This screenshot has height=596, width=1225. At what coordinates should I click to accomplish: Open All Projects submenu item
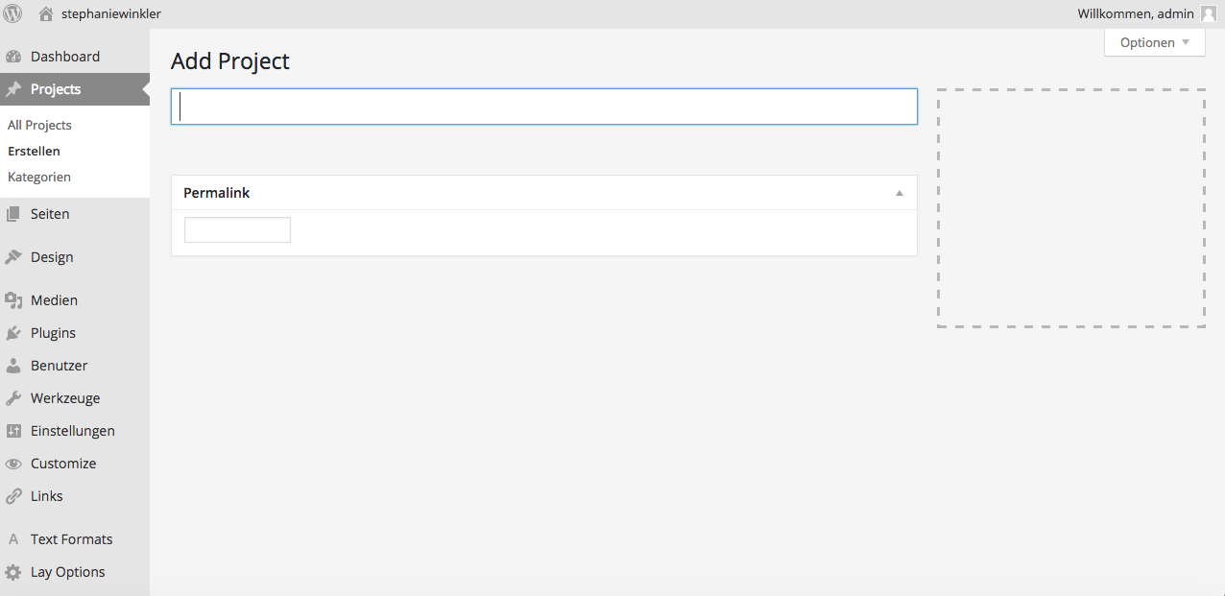(x=39, y=125)
